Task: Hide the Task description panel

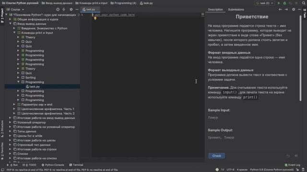Action: 299,10
